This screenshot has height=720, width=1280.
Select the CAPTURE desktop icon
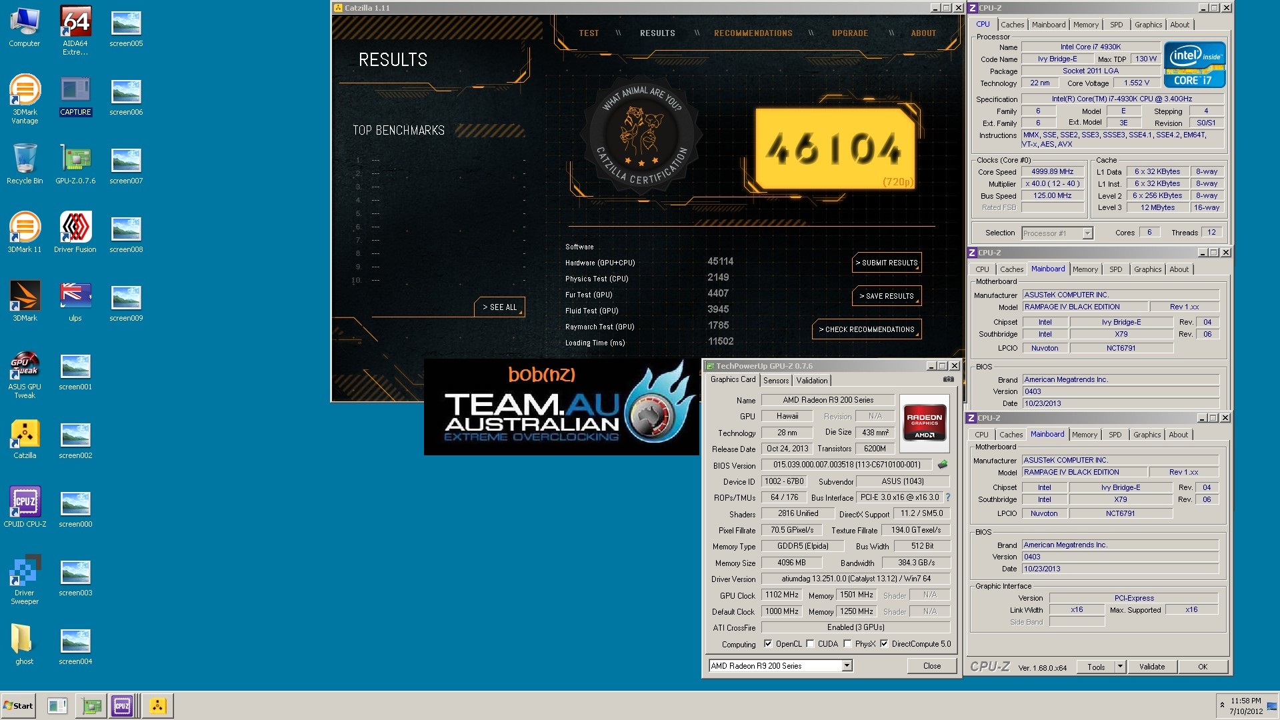[75, 95]
